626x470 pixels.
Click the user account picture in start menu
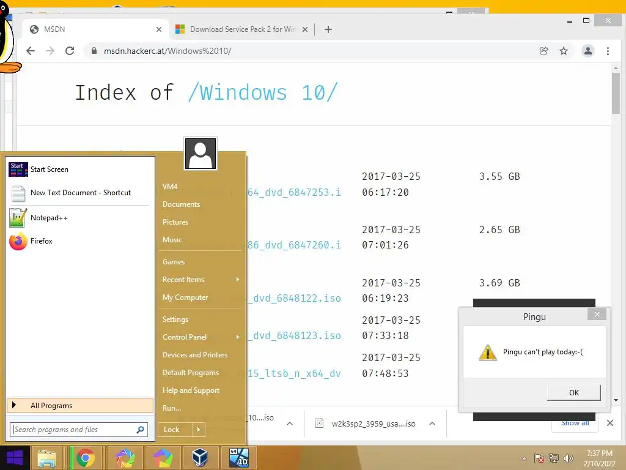point(201,154)
